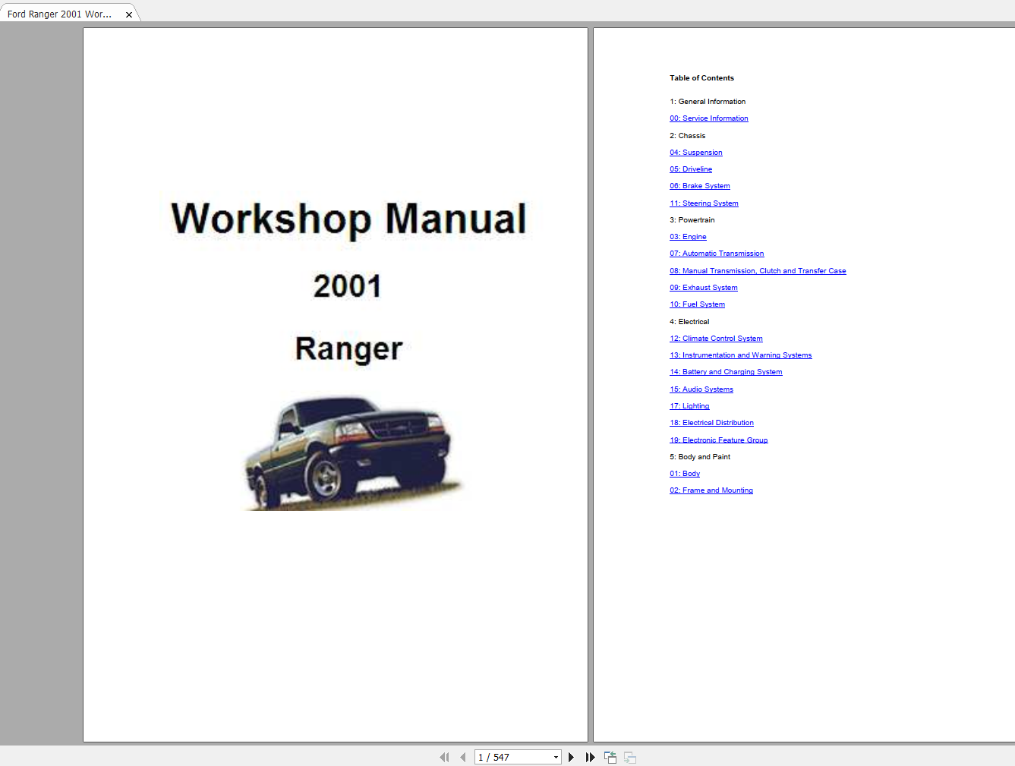Open 13: Instrumentation and Warning Systems link
This screenshot has height=766, width=1015.
point(740,355)
